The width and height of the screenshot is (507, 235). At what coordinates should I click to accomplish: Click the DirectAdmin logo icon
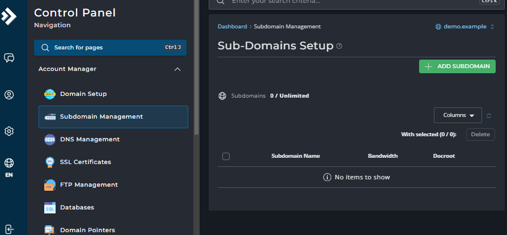coord(9,16)
